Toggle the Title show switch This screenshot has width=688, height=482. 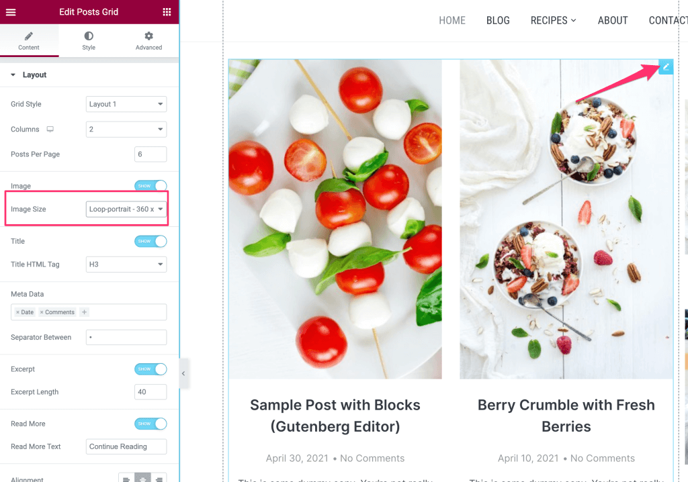(150, 241)
